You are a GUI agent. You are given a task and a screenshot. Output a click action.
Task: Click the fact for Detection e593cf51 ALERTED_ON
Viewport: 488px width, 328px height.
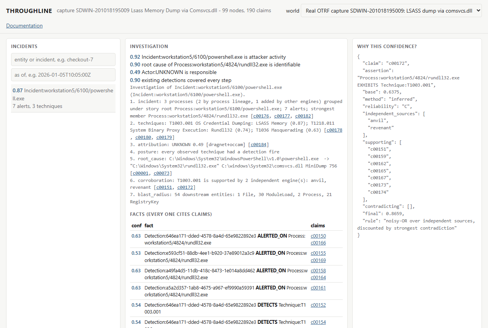(226, 257)
